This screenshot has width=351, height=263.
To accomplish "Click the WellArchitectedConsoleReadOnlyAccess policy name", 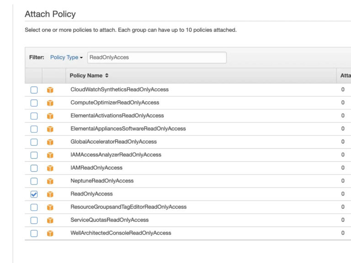I will coord(121,233).
